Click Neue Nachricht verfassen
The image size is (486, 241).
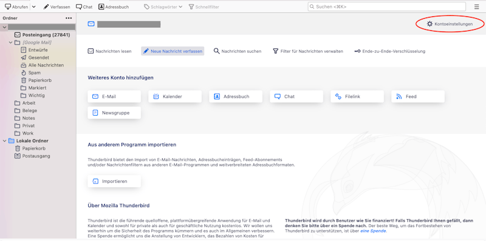point(173,51)
